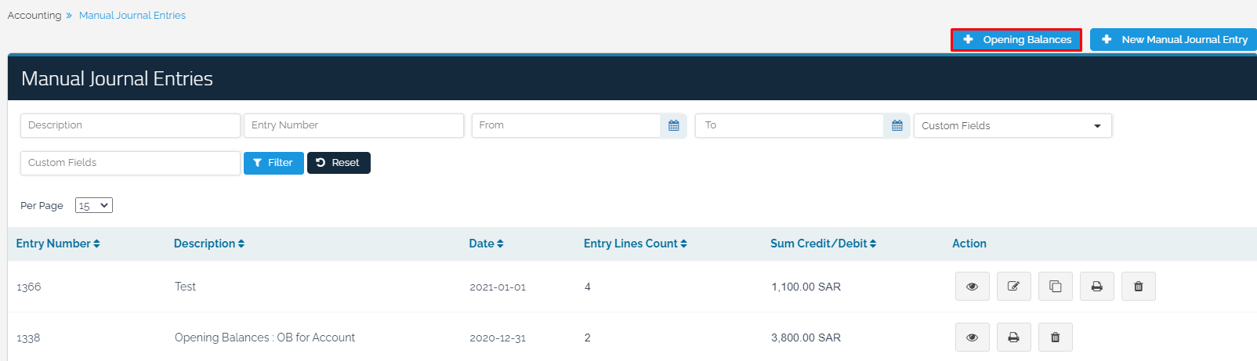Edit the Test journal entry
Viewport: 1257px width, 361px height.
1013,287
